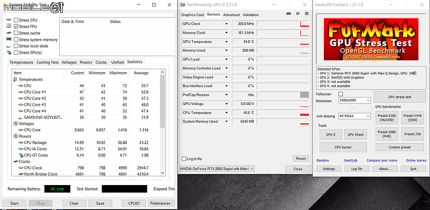This screenshot has height=210, width=430.
Task: Switch to the Unified tab
Action: 118,62
